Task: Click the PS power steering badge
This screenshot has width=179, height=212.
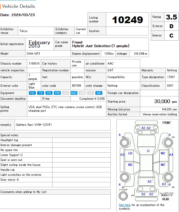Action: tap(49, 93)
